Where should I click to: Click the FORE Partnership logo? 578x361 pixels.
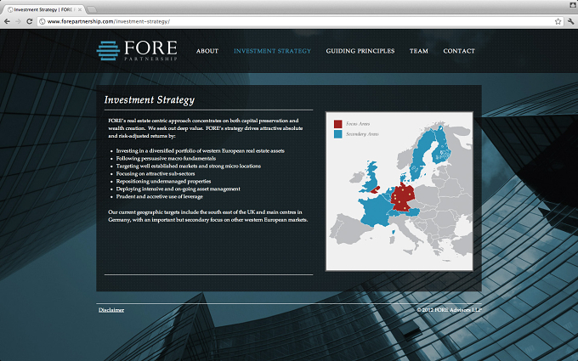[137, 50]
